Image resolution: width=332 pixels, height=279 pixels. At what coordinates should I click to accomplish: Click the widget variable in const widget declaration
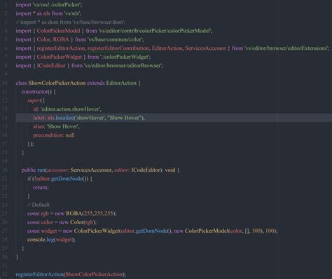pyautogui.click(x=49, y=231)
